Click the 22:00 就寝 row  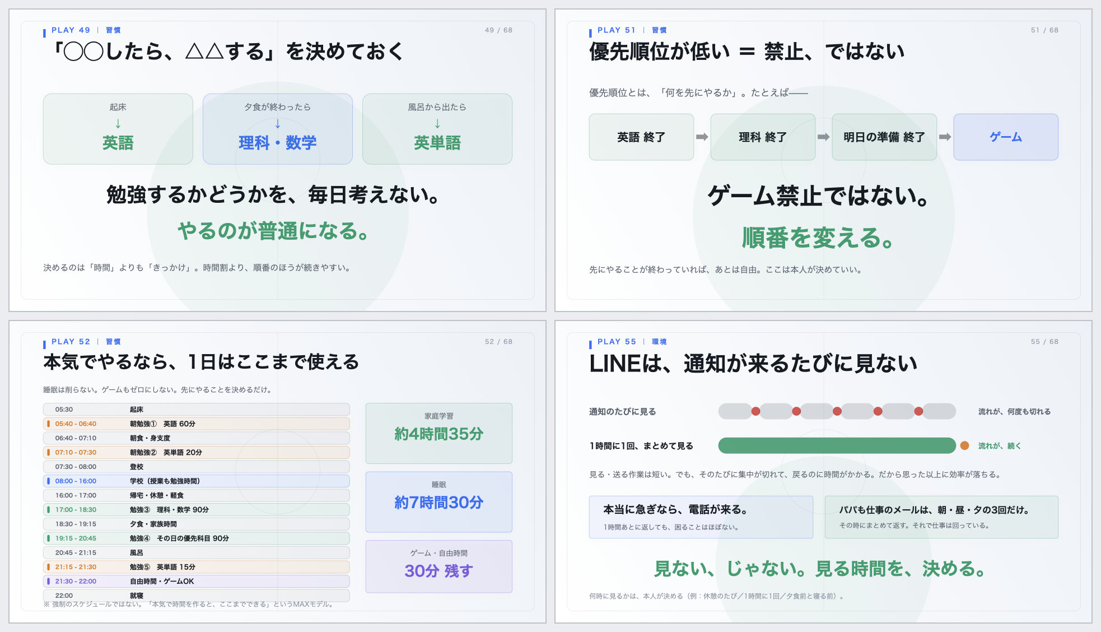coord(197,596)
